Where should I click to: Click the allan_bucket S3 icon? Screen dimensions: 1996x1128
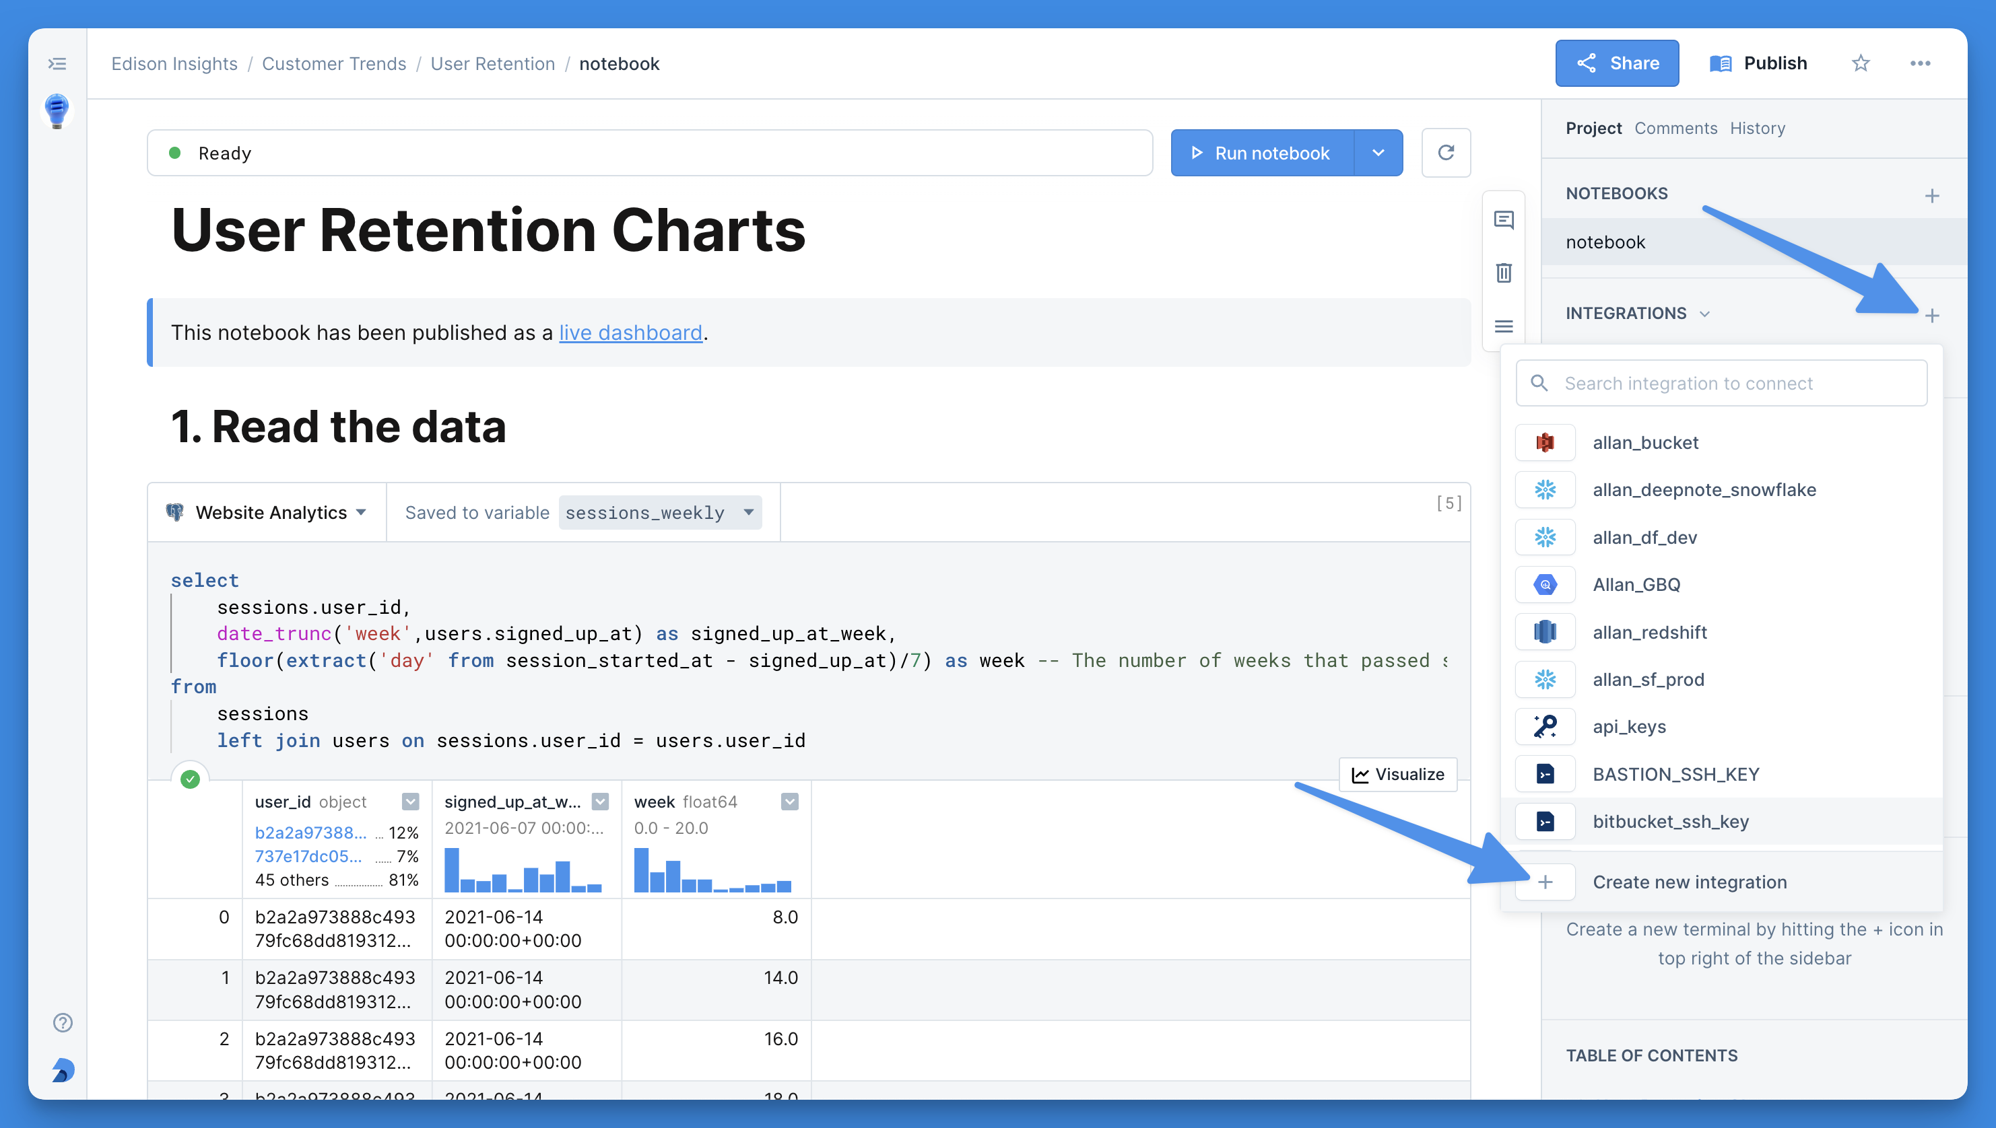click(1545, 442)
